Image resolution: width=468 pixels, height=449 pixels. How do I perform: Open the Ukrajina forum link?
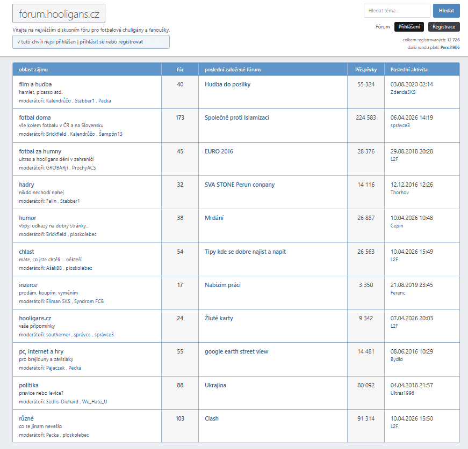pos(215,385)
